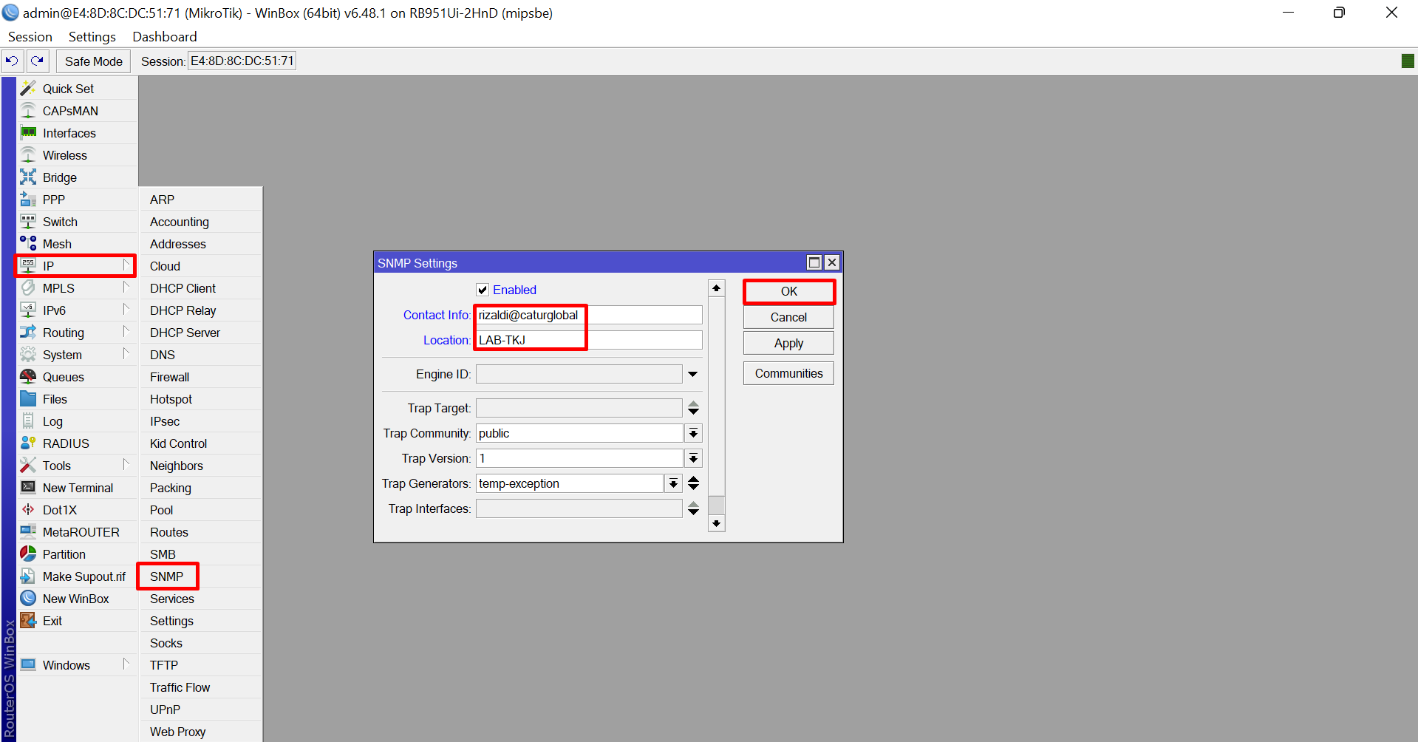Open New Terminal via its icon
1418x742 pixels.
point(28,488)
